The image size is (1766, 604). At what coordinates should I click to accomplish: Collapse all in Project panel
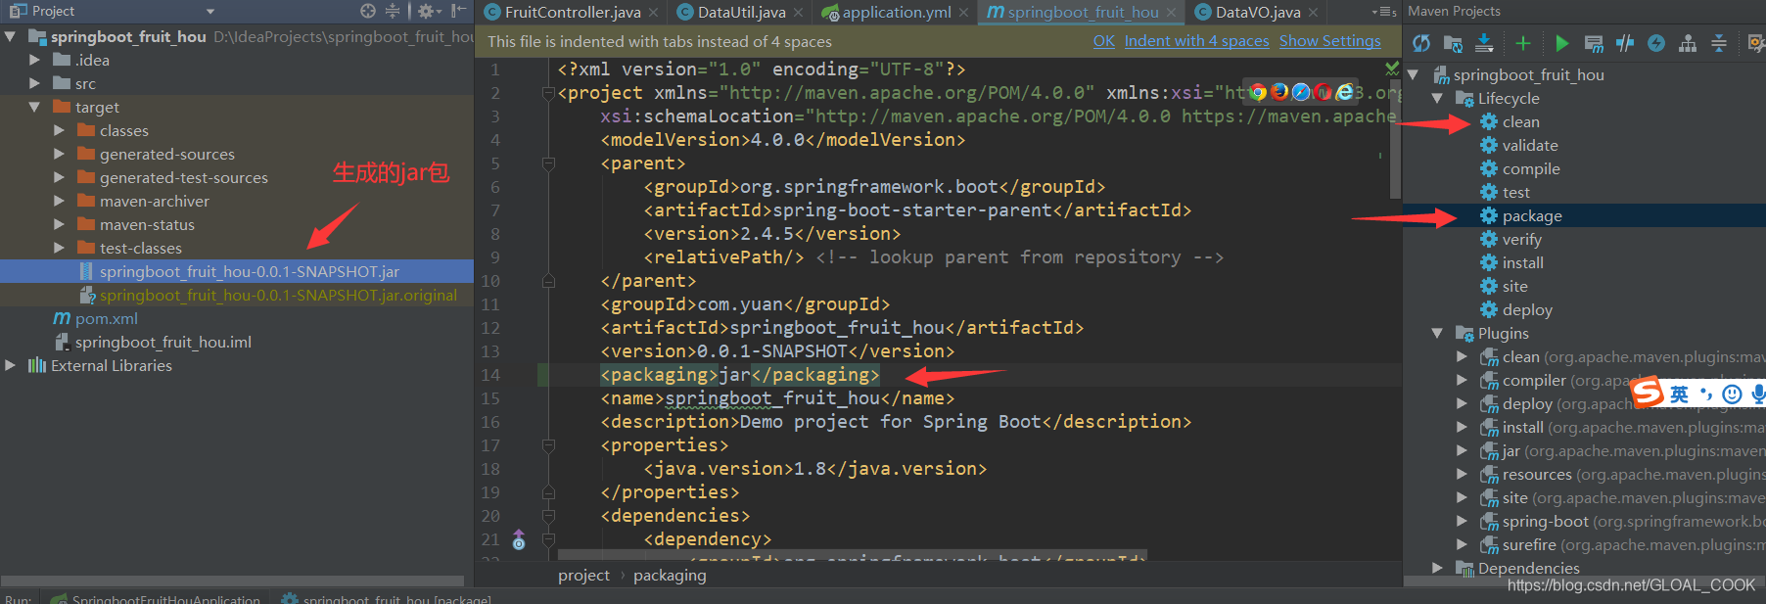(393, 11)
